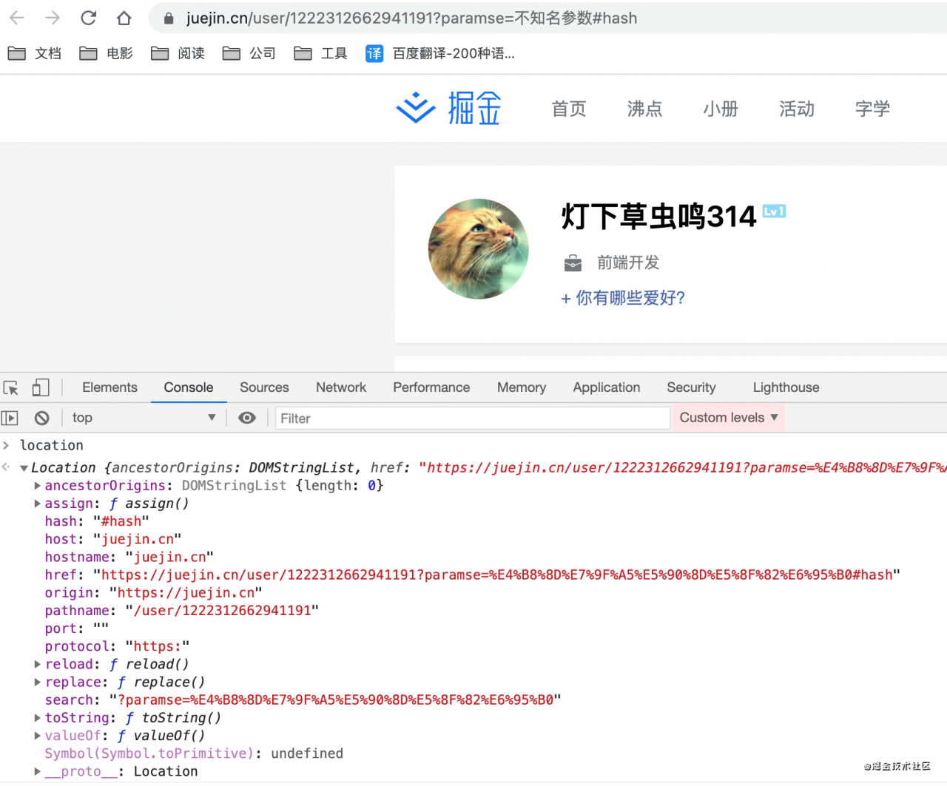This screenshot has width=947, height=786.
Task: Switch to the Network tab
Action: (x=340, y=387)
